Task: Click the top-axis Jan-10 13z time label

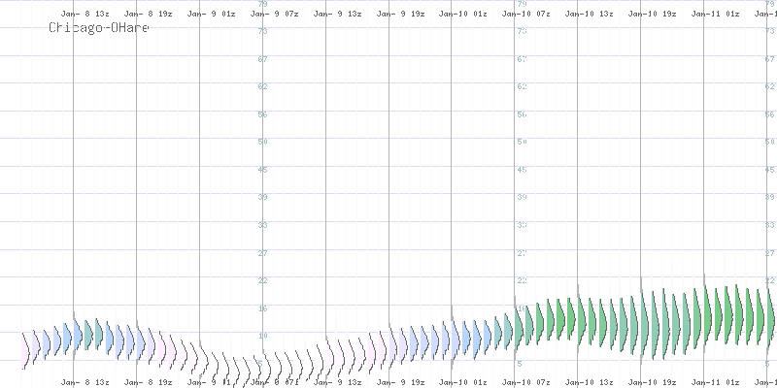Action: tap(591, 15)
